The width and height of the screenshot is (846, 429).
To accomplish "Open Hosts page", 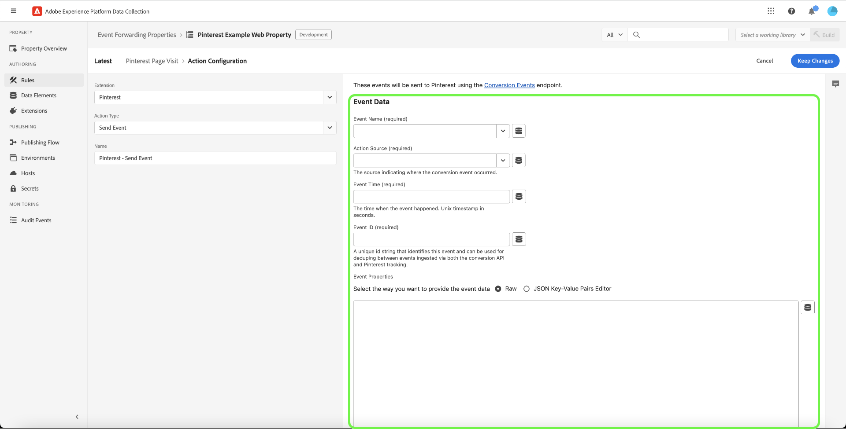I will pos(44,173).
